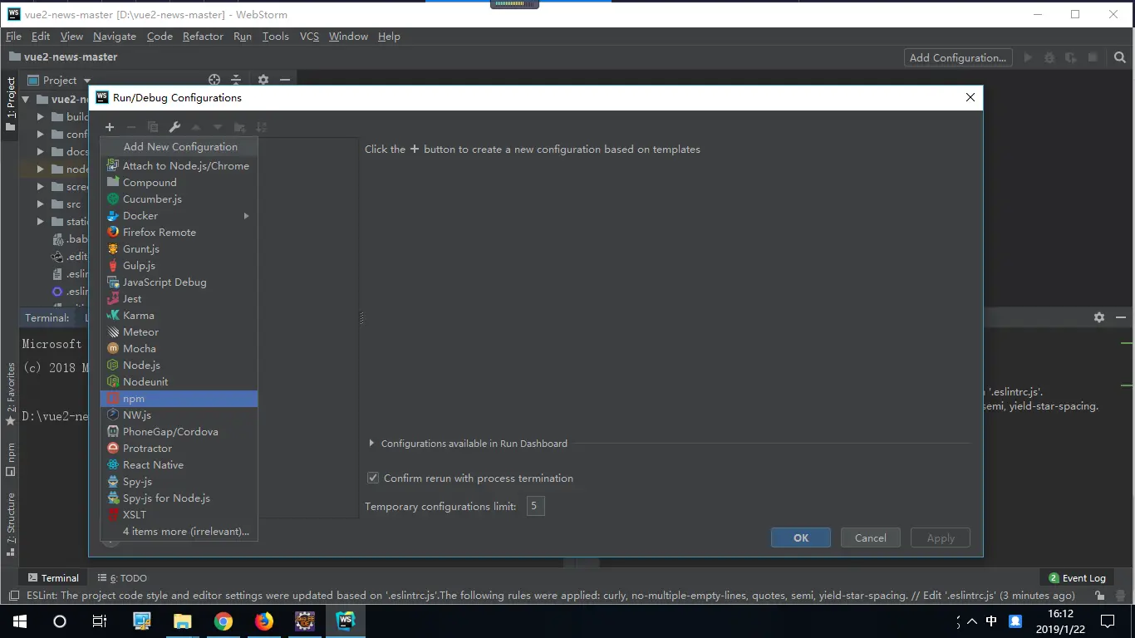Viewport: 1135px width, 638px height.
Task: Click Add Configuration... in main toolbar
Action: (x=958, y=57)
